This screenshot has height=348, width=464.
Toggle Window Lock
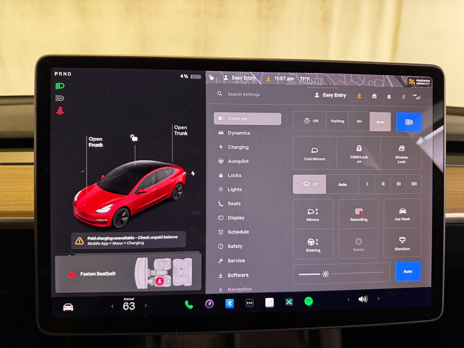point(401,153)
